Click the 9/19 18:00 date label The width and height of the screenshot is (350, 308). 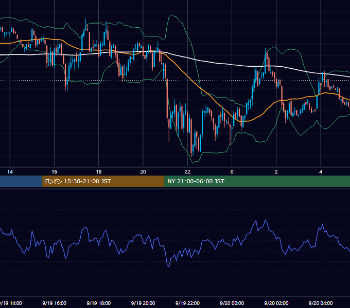(x=99, y=303)
